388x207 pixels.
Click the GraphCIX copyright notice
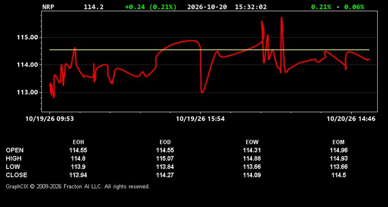[x=78, y=186]
